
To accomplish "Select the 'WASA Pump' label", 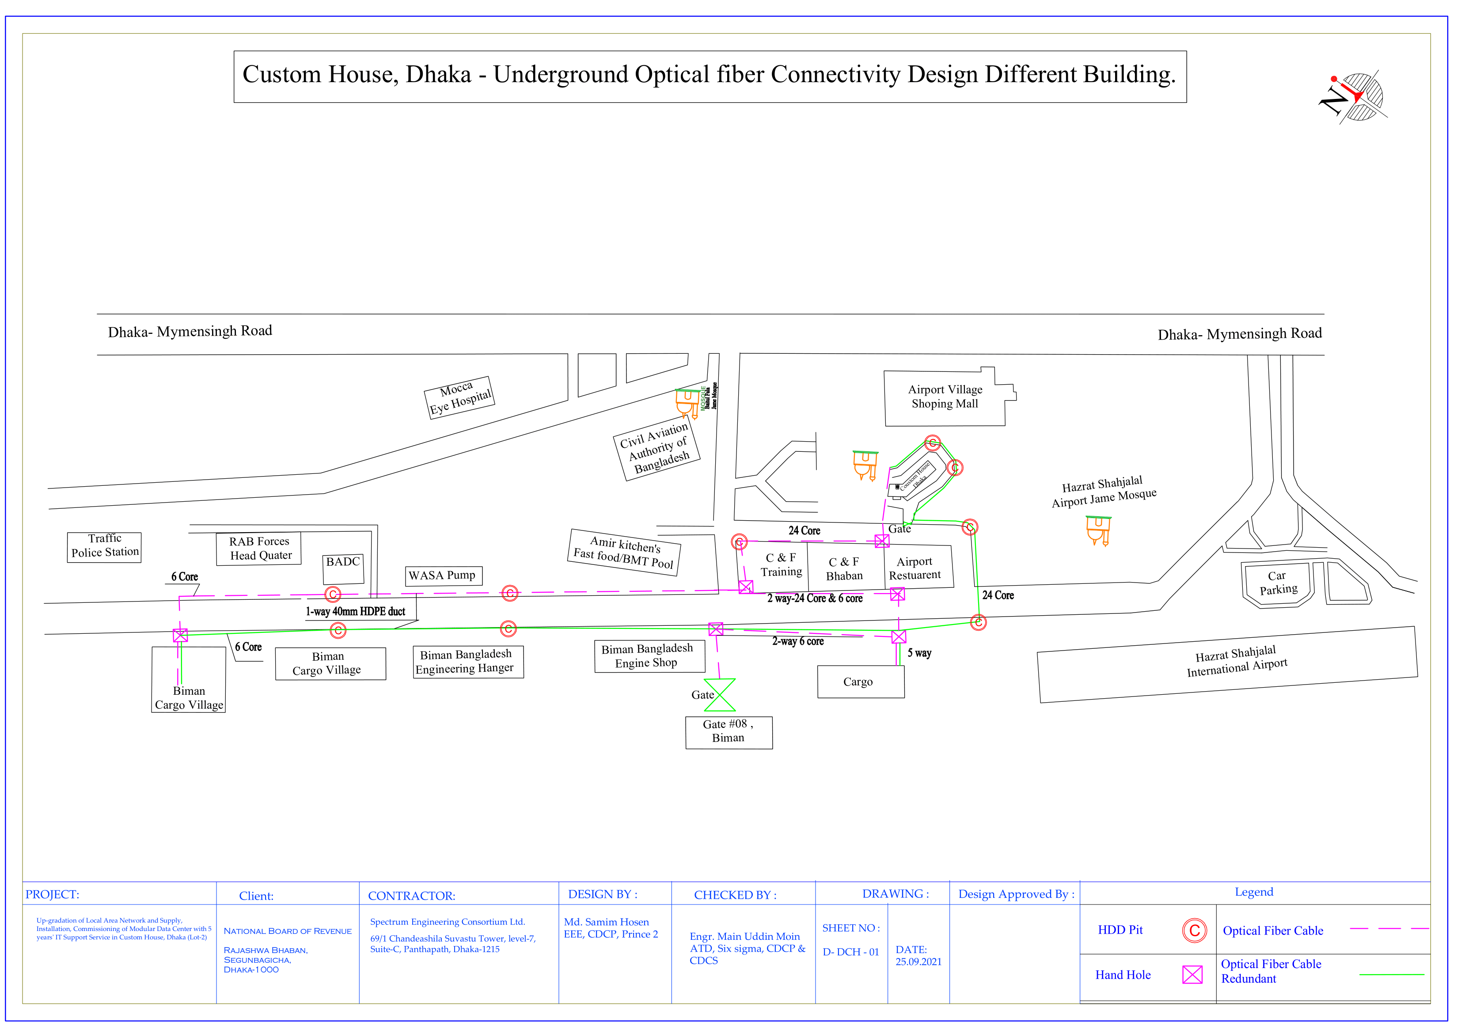I will pos(442,575).
